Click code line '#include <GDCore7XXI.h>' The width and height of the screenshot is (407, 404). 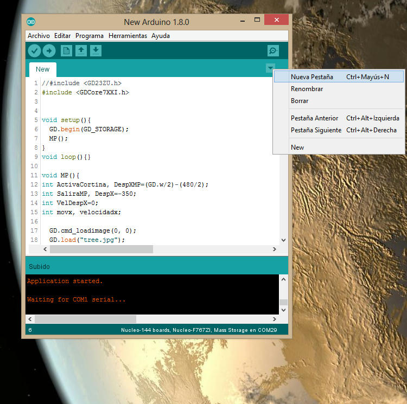[85, 92]
